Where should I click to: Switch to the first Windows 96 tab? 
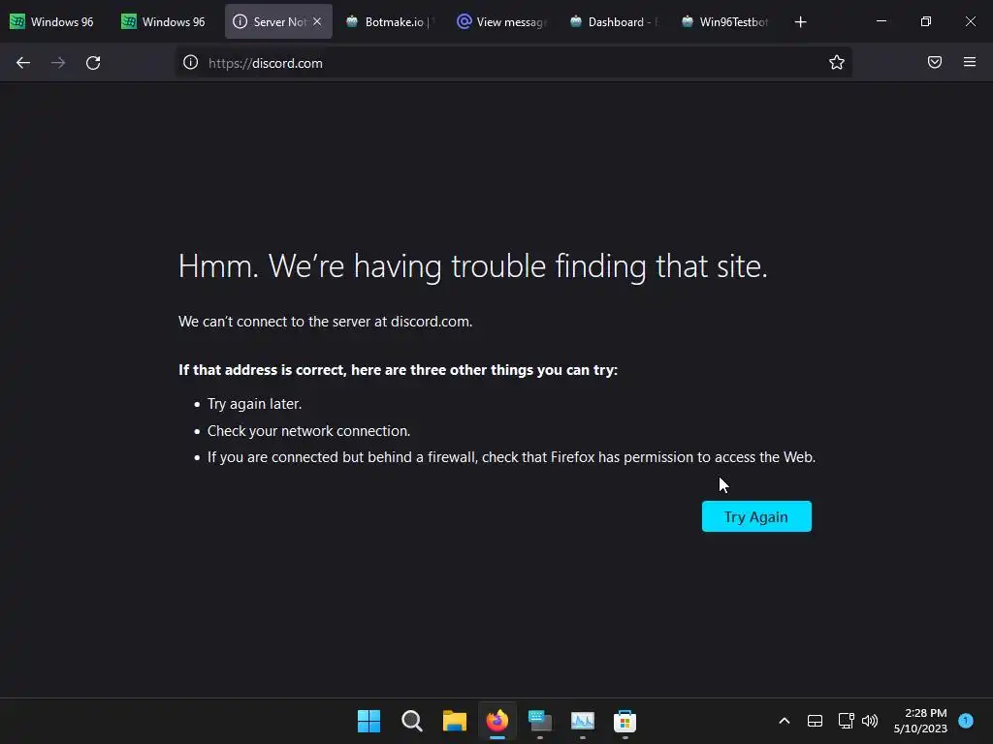click(x=52, y=21)
